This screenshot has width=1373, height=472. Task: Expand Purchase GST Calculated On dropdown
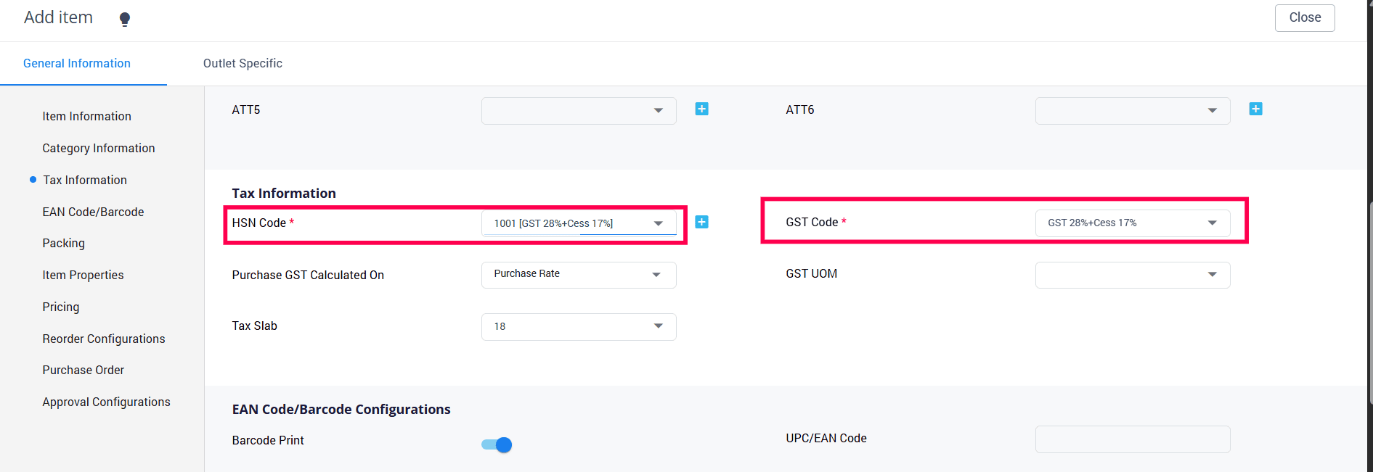[x=579, y=274]
